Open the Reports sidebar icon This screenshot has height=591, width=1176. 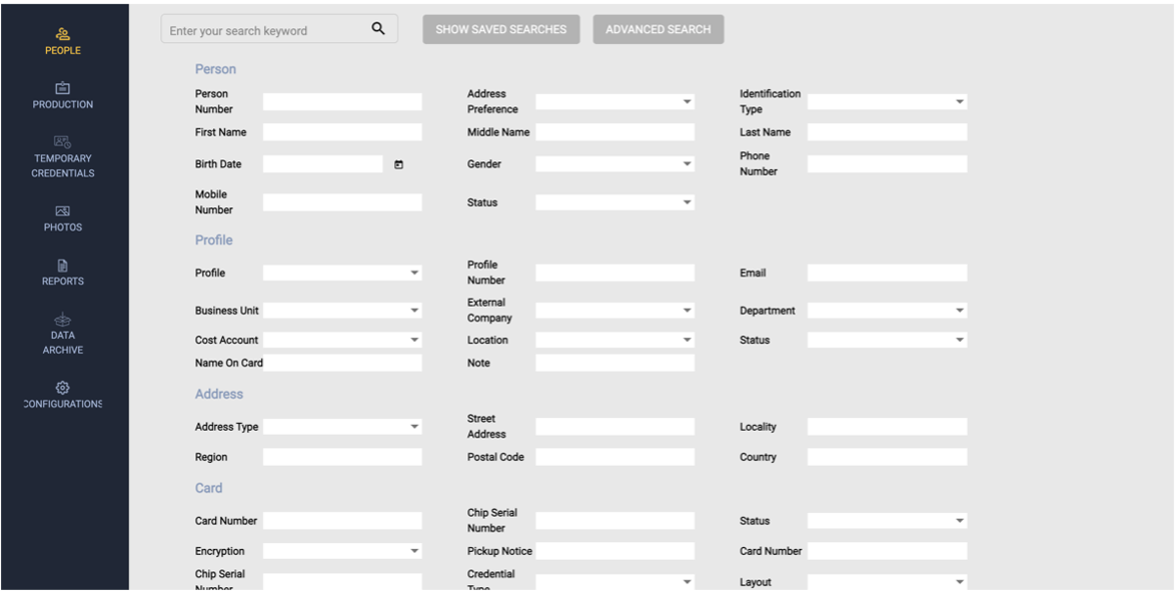tap(62, 264)
